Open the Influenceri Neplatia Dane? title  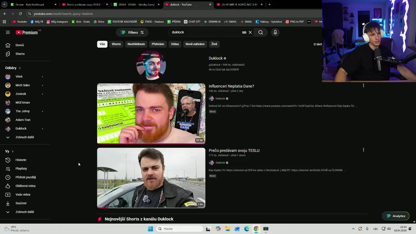[231, 86]
